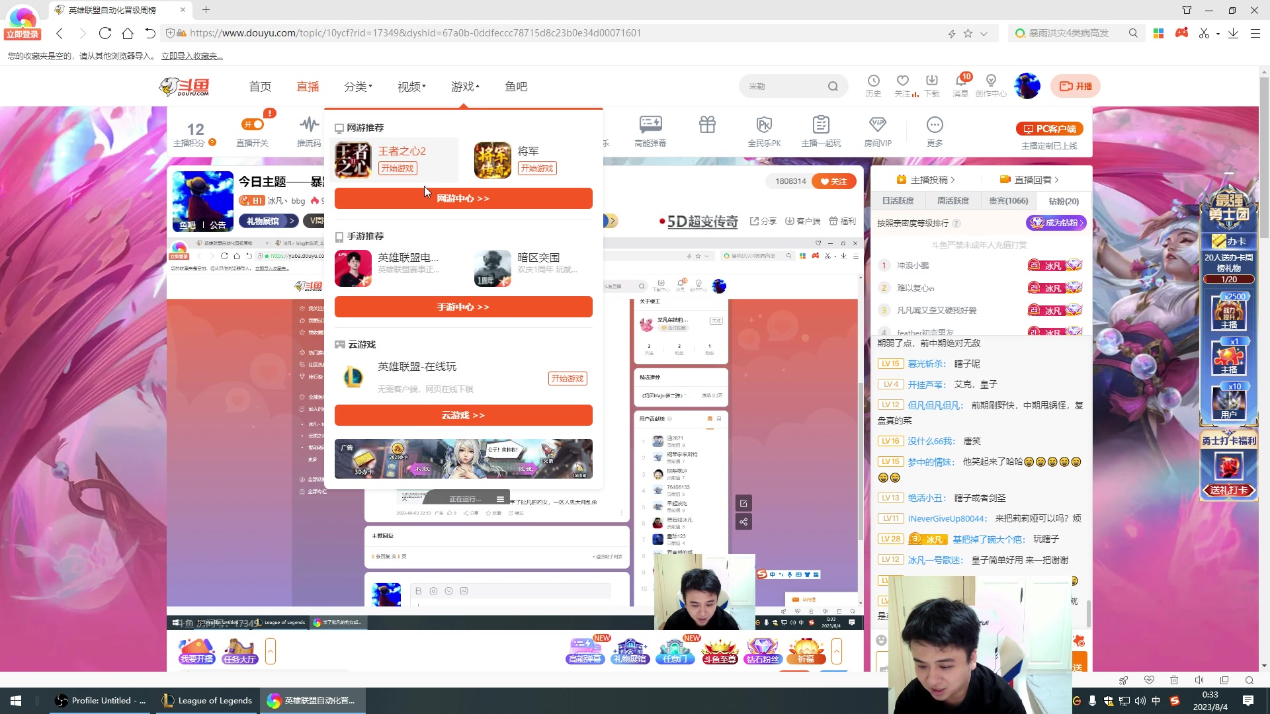
Task: Expand the 礼物展馆 pill under streamer name
Action: click(268, 221)
